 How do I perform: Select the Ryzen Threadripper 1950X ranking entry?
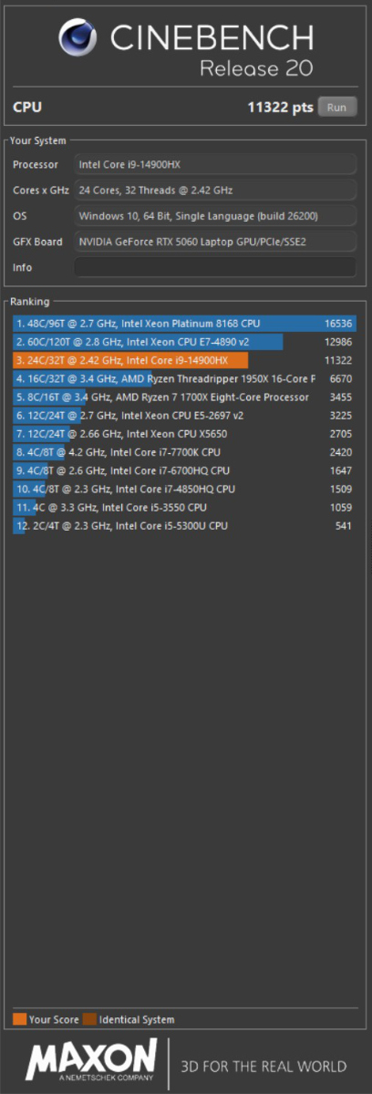[184, 378]
